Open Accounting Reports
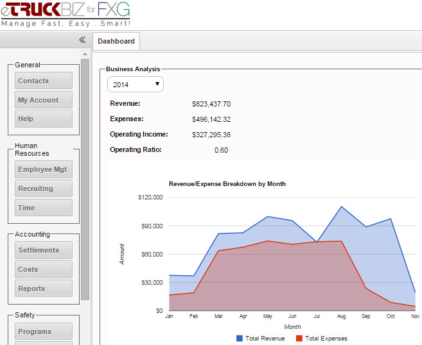 (44, 289)
